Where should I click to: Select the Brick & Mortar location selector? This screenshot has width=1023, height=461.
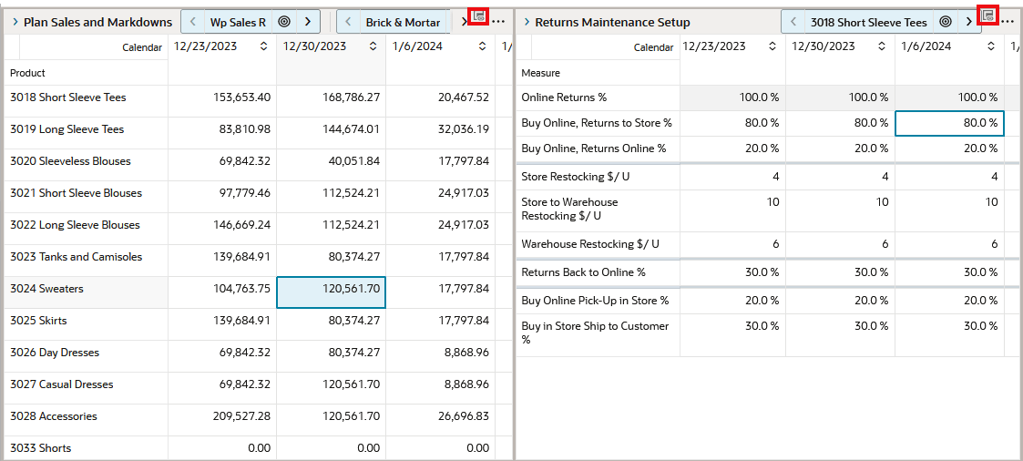pyautogui.click(x=403, y=22)
